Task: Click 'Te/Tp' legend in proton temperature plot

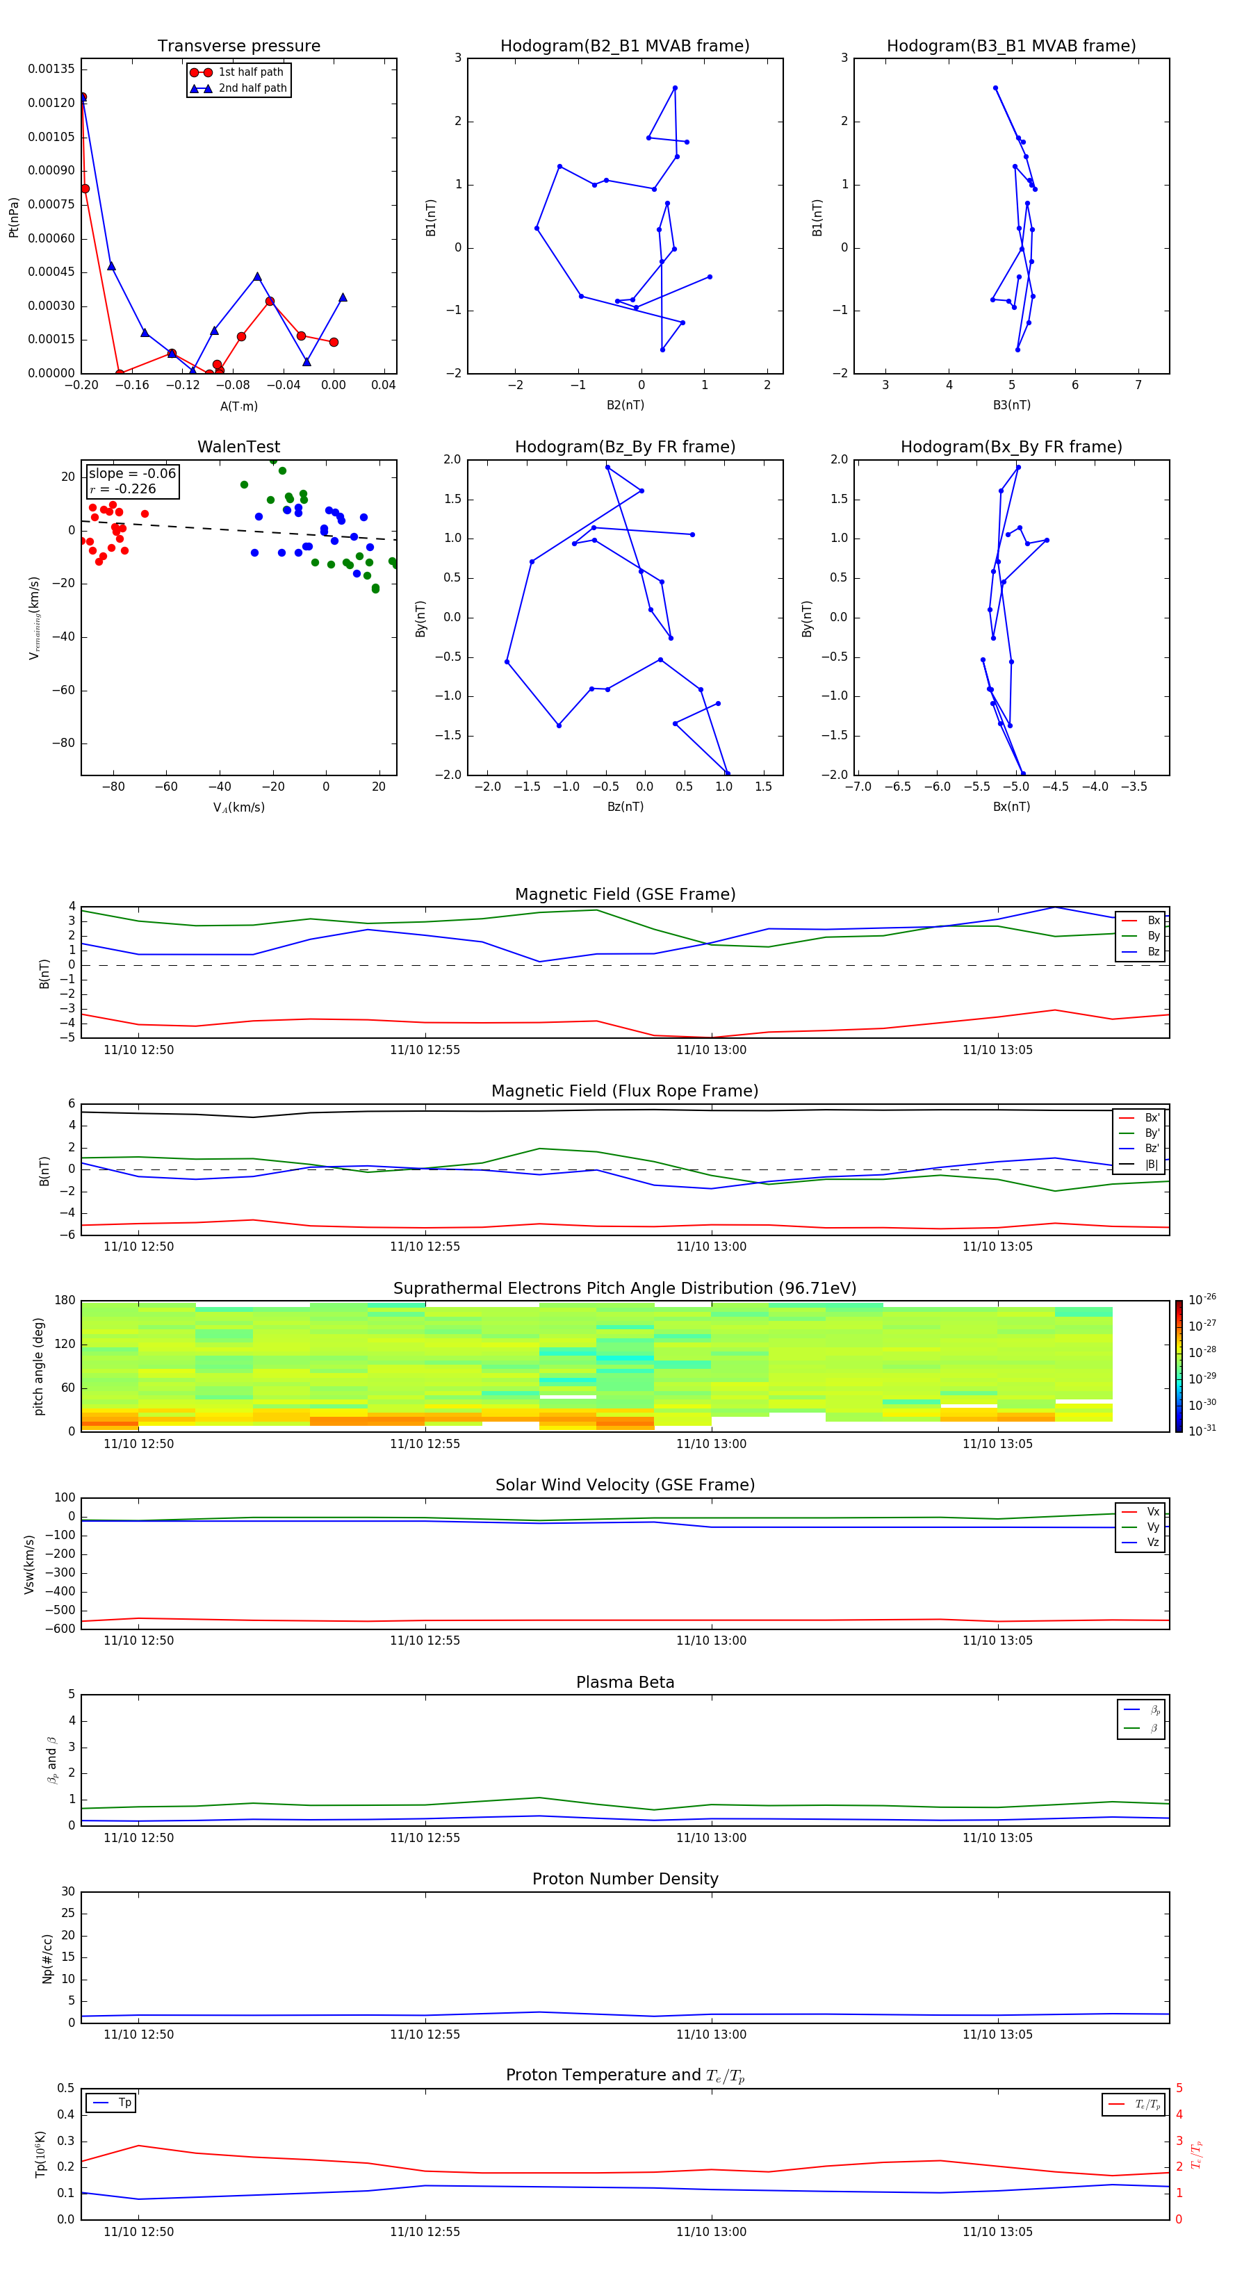Action: coord(1147,2104)
